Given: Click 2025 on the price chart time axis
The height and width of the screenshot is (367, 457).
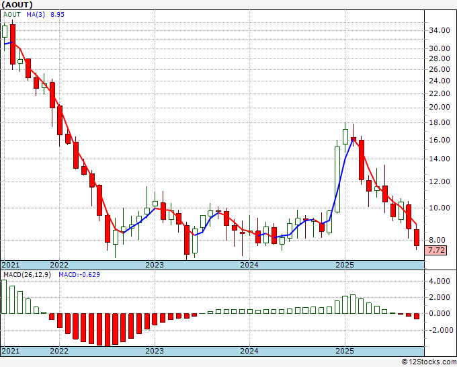Looking at the screenshot, I should click(344, 265).
